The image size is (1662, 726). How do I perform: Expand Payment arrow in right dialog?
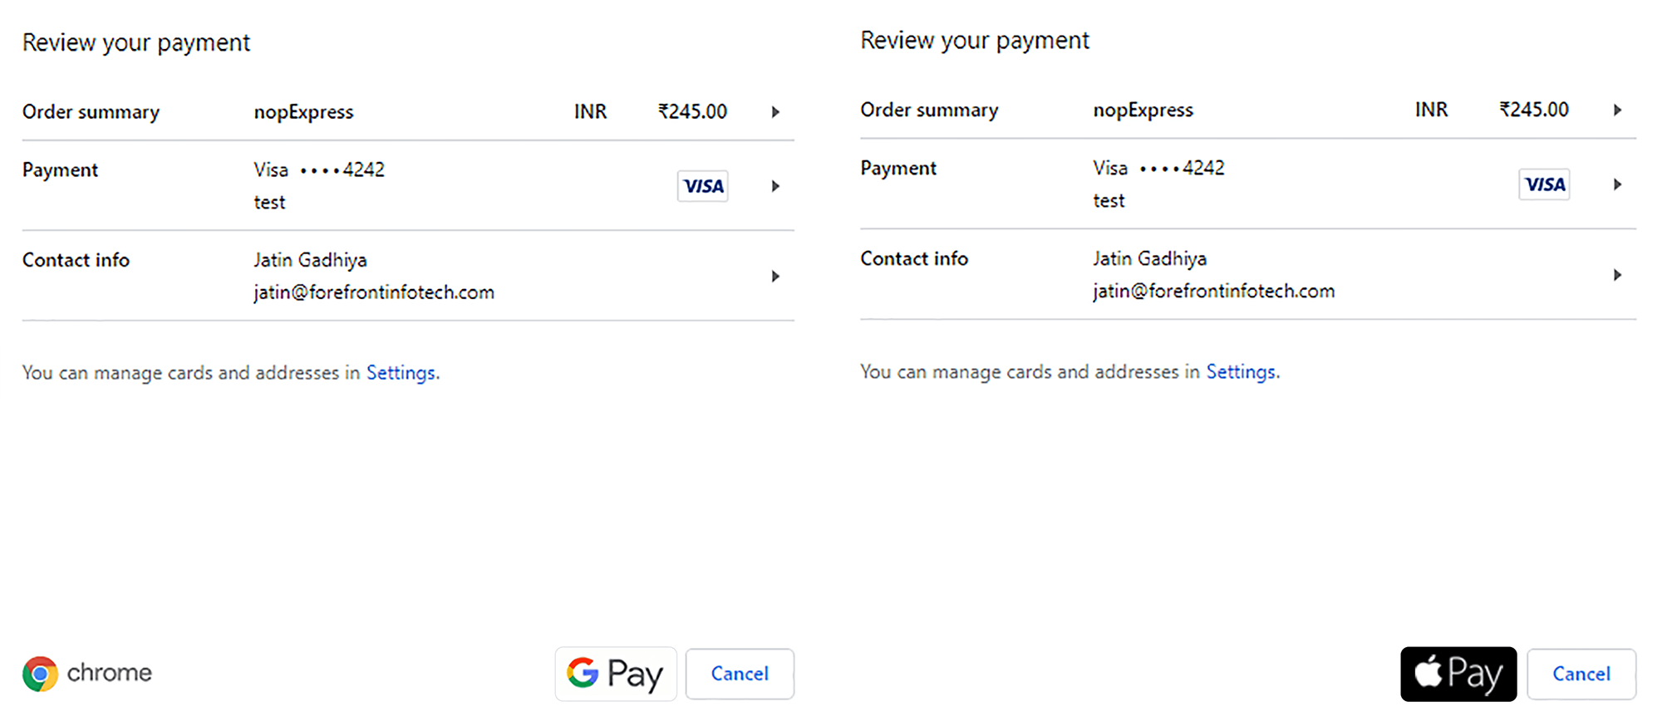tap(1617, 184)
